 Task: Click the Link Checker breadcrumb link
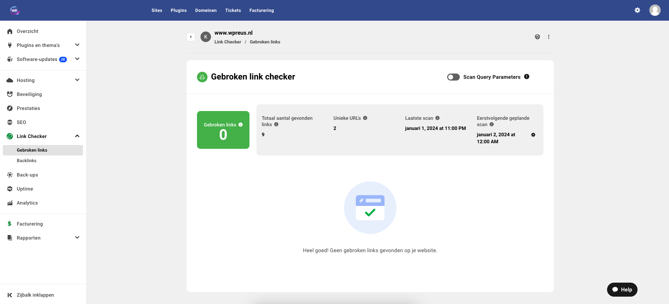pos(228,42)
